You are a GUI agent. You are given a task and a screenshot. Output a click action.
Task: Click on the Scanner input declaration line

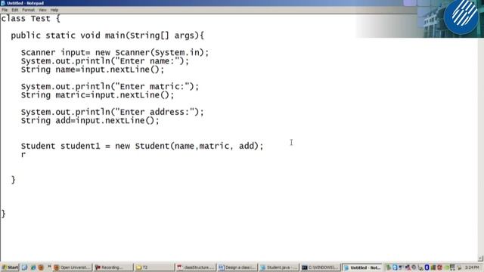coord(115,52)
